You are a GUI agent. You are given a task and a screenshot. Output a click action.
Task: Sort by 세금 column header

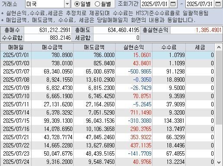coord(200,47)
